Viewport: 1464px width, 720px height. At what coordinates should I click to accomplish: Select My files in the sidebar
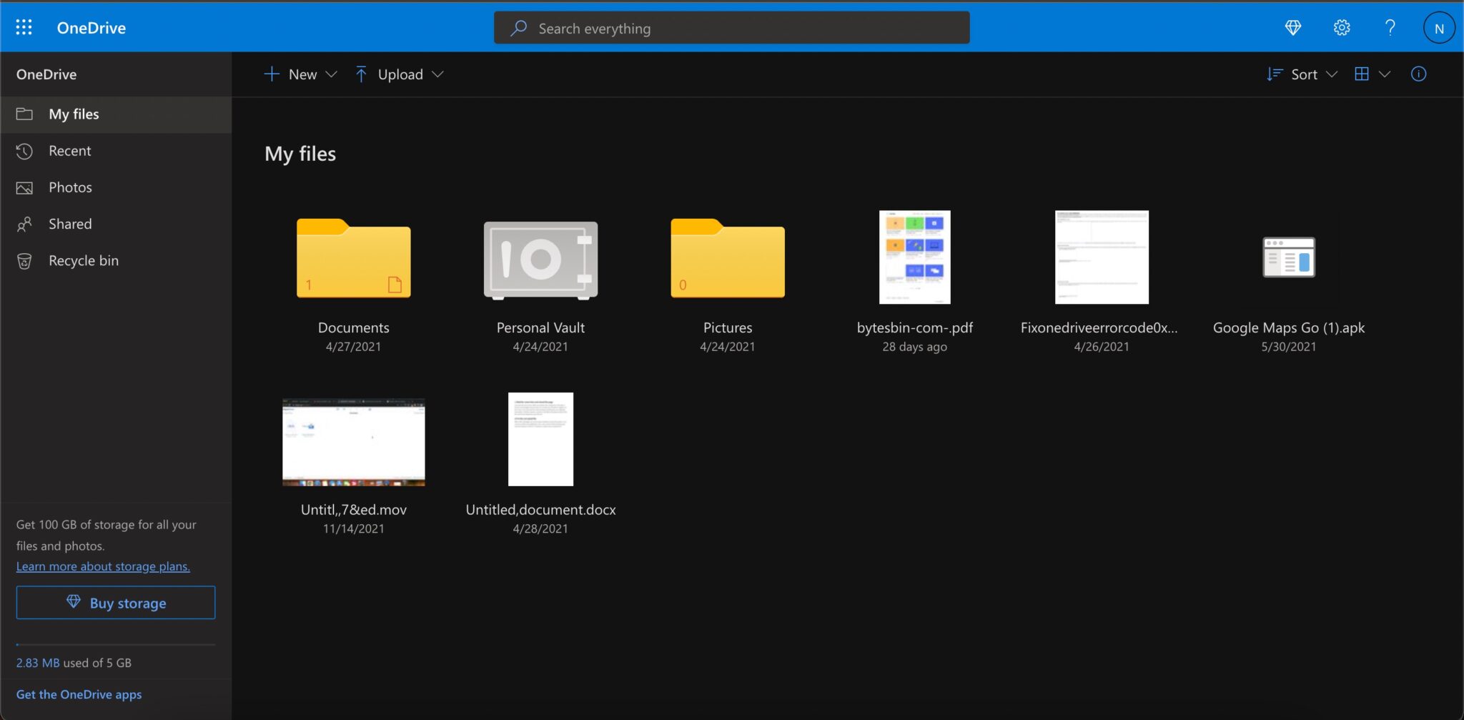click(74, 114)
